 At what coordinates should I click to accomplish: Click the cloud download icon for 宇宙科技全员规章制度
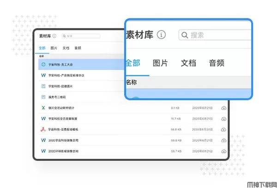click(x=223, y=119)
